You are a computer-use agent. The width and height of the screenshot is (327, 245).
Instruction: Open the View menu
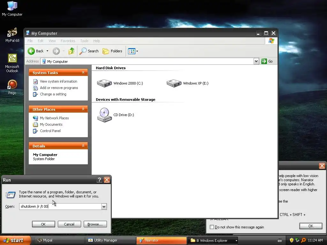[x=52, y=41]
